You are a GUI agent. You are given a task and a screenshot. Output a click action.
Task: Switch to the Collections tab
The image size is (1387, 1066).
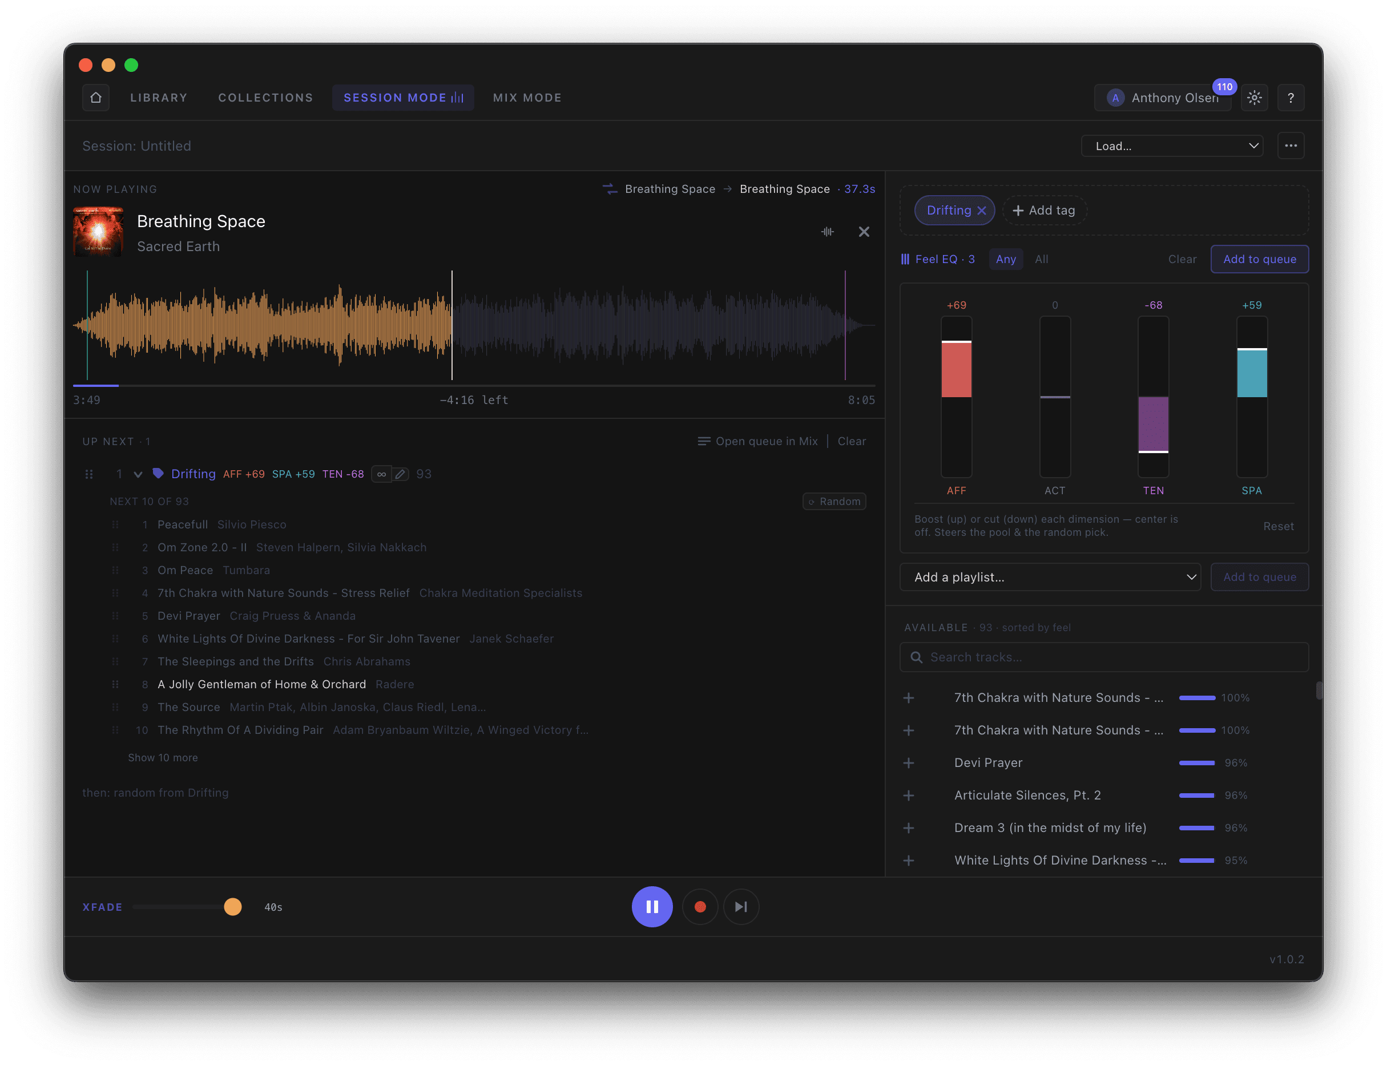point(265,98)
